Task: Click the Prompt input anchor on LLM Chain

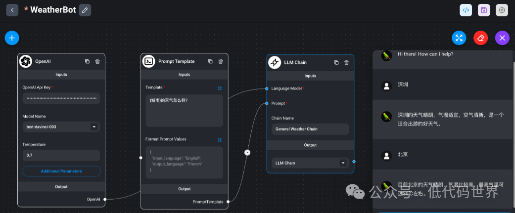Action: point(267,103)
